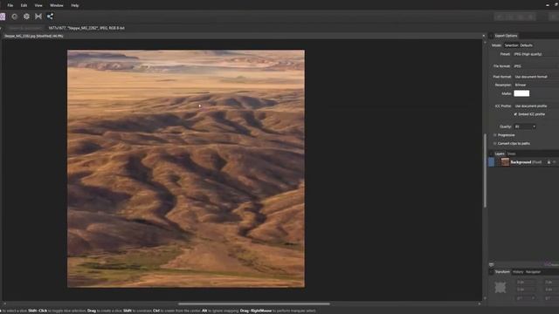
Task: Open the View menu
Action: [x=38, y=5]
